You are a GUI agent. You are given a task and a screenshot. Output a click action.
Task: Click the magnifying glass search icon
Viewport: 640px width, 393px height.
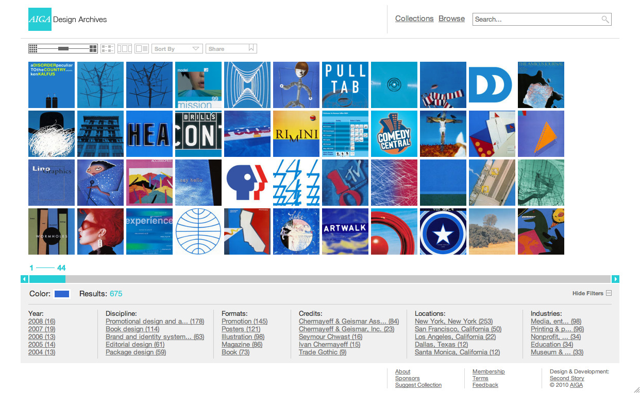click(605, 20)
